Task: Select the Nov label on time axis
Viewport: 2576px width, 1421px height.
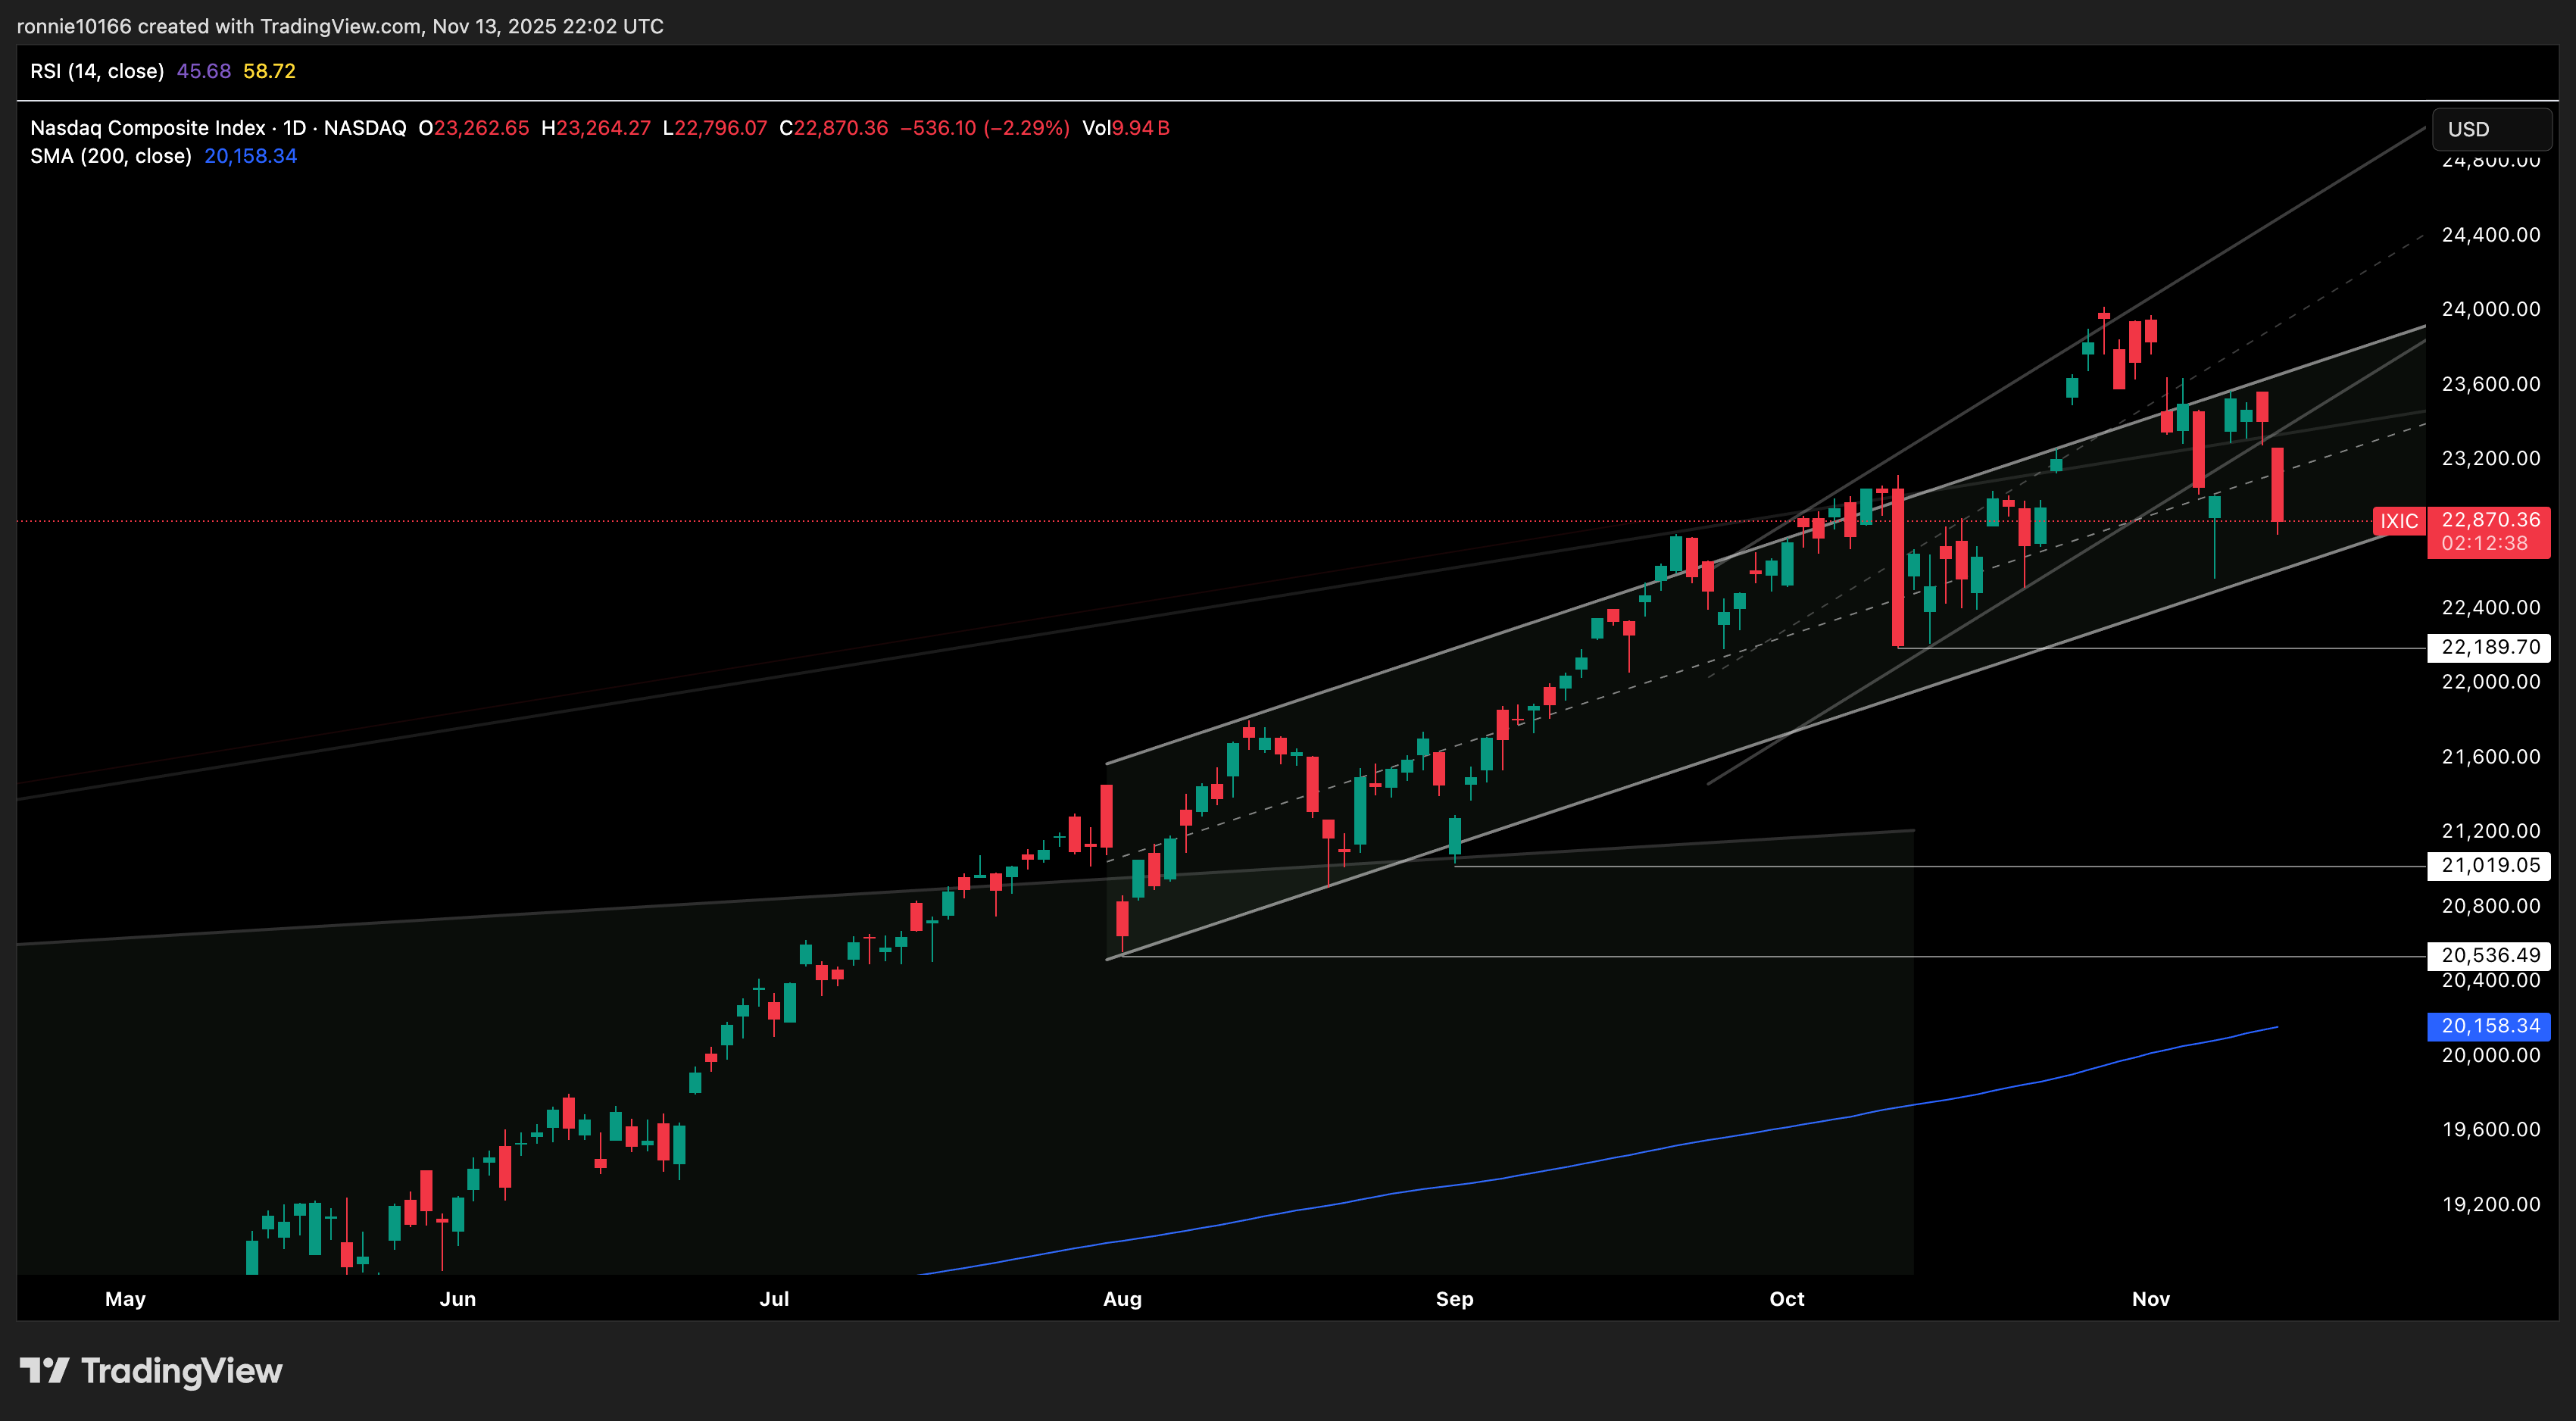Action: tap(2151, 1299)
